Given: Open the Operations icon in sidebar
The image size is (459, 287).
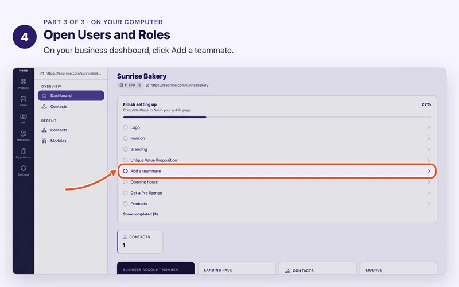Looking at the screenshot, I should tap(24, 151).
